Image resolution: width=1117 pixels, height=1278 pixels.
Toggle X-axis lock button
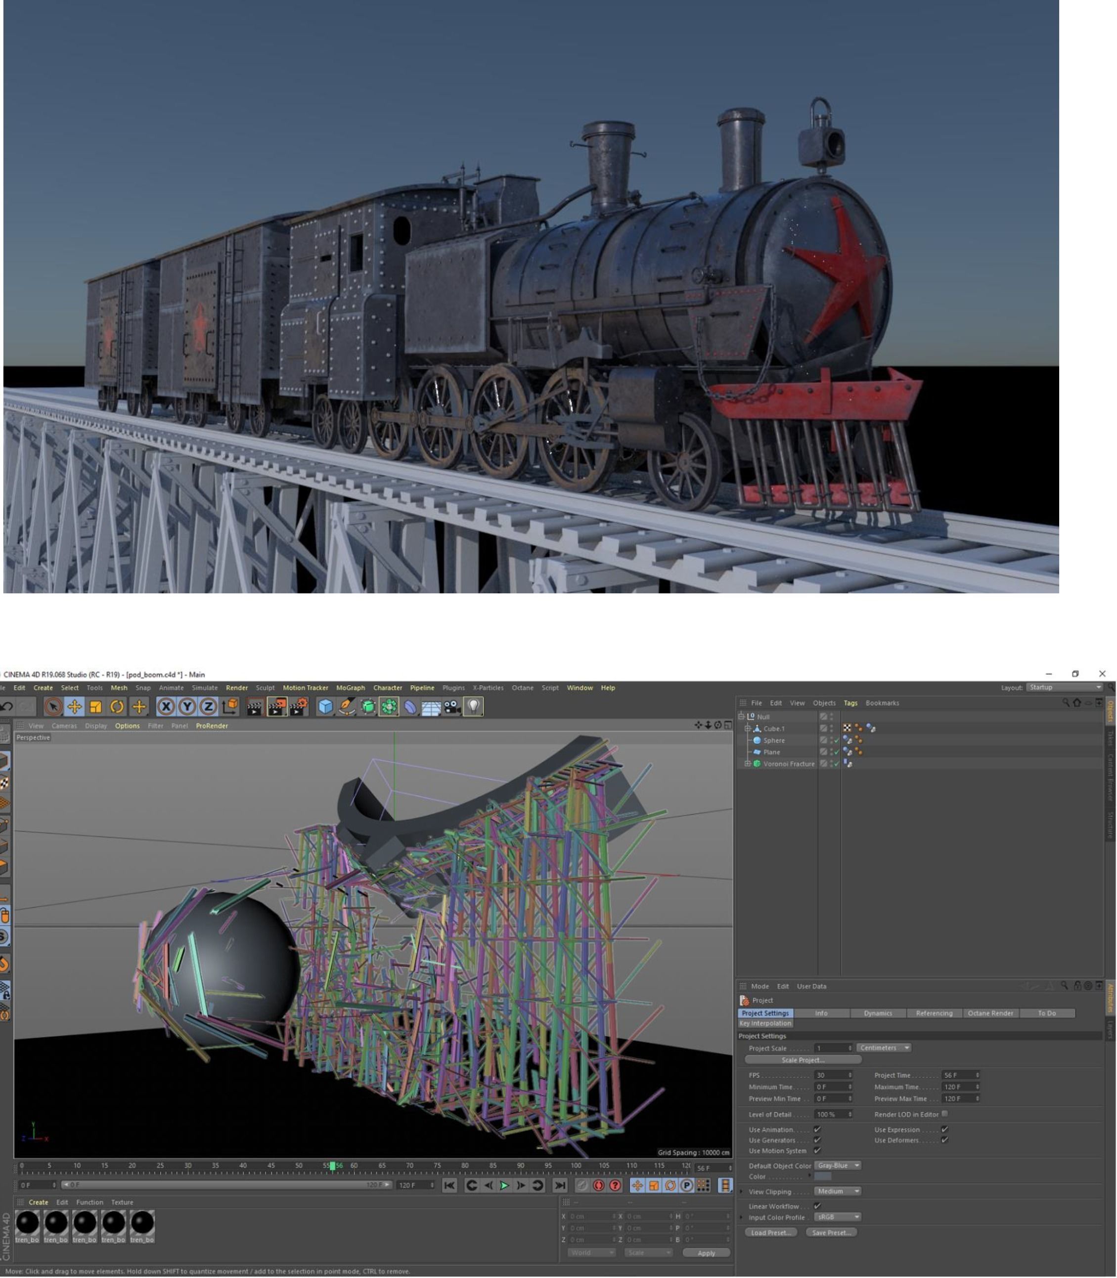[x=166, y=706]
